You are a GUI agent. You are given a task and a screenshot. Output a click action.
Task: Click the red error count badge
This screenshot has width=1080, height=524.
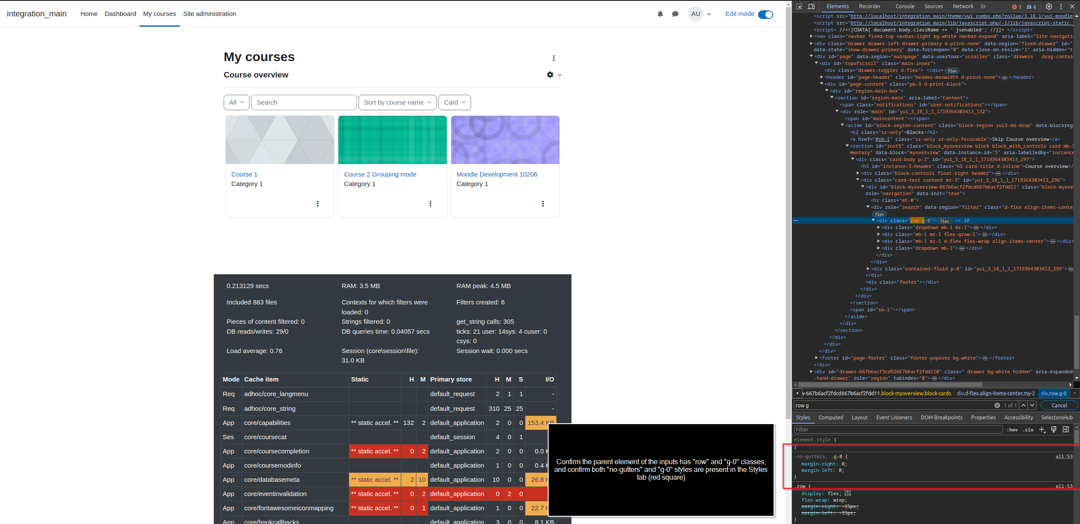(x=1017, y=7)
